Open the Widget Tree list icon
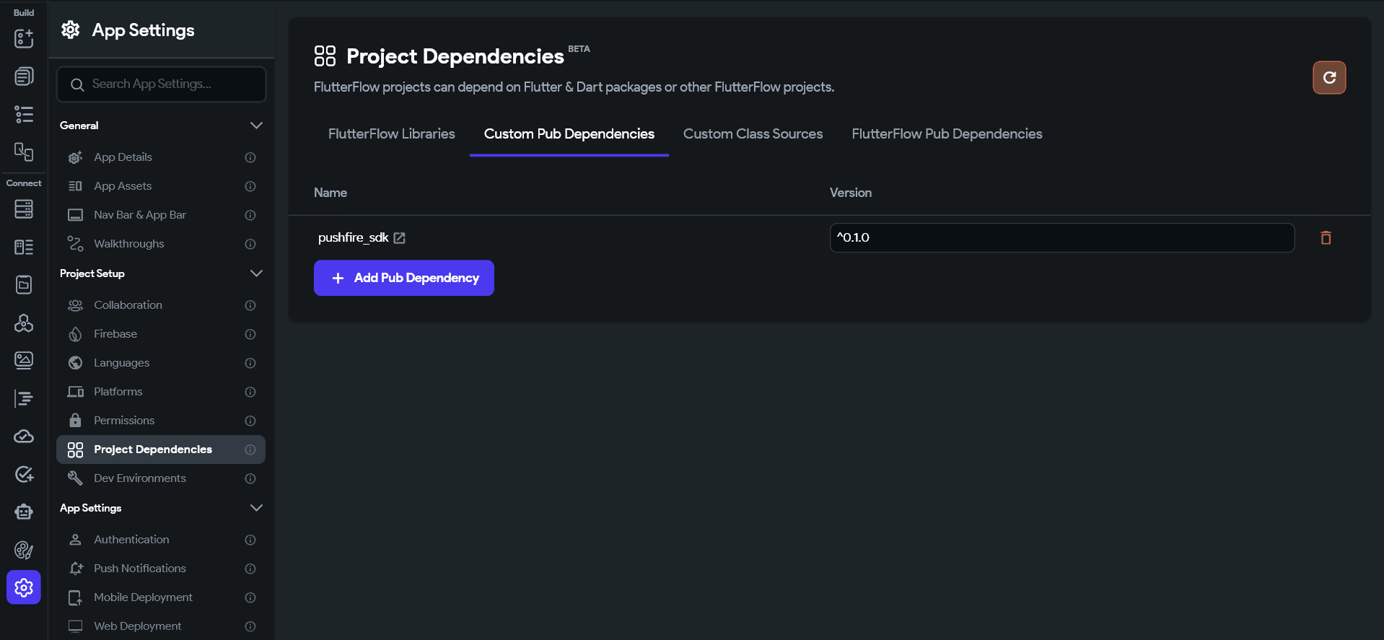This screenshot has height=640, width=1384. [x=24, y=114]
